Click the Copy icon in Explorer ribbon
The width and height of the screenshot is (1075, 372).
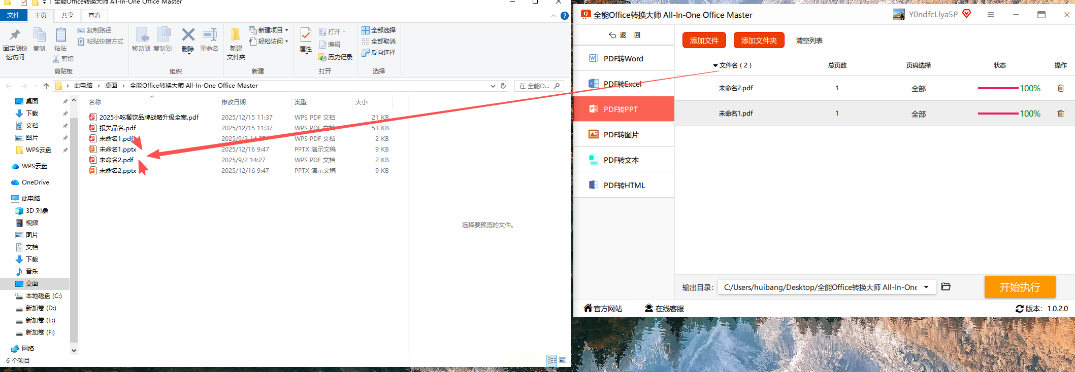click(x=39, y=35)
